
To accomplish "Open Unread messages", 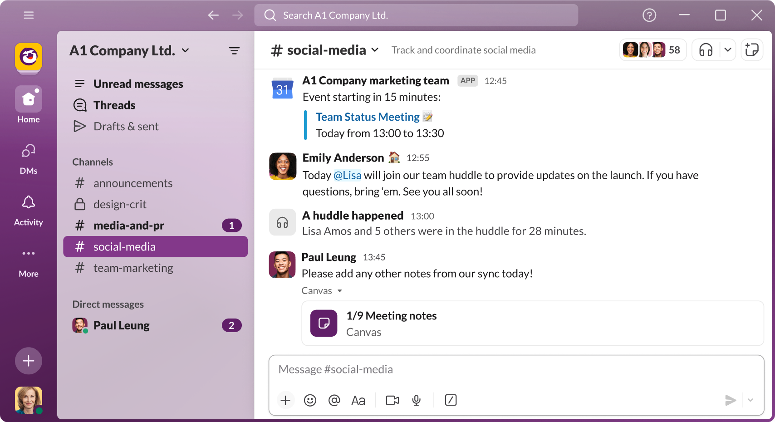I will 138,83.
